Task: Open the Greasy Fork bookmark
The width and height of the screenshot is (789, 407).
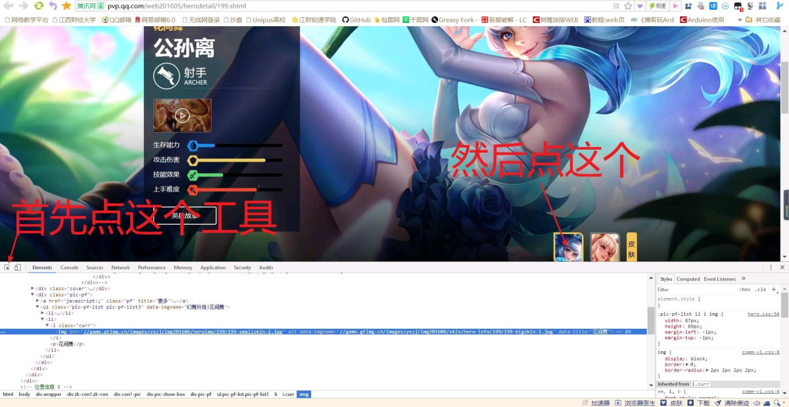Action: click(x=453, y=20)
